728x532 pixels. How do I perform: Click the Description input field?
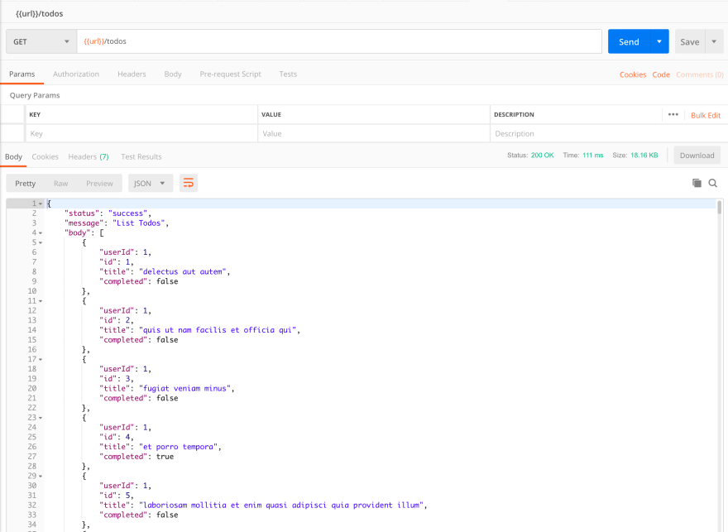(609, 134)
